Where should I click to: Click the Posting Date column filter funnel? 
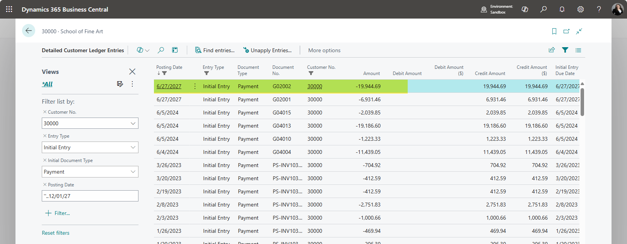coord(164,73)
